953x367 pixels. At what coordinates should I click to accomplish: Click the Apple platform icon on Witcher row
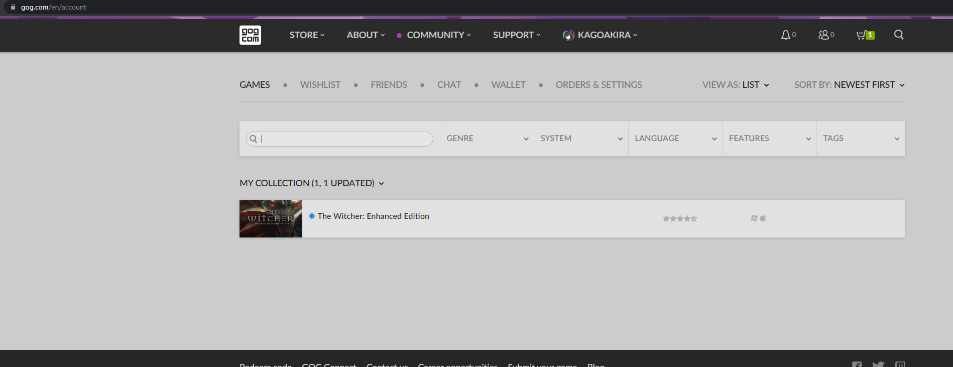point(763,218)
